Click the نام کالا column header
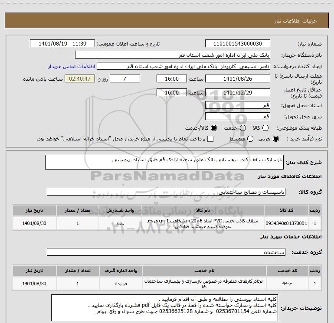The image size is (334, 323). coord(203,211)
